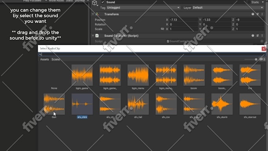The width and height of the screenshot is (268, 151).
Task: Open Transform component preset settings icon
Action: point(257,14)
